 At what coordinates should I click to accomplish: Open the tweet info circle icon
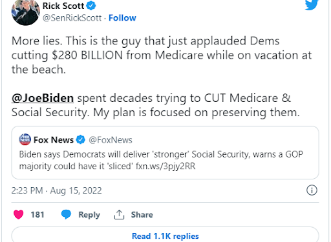[x=312, y=190]
